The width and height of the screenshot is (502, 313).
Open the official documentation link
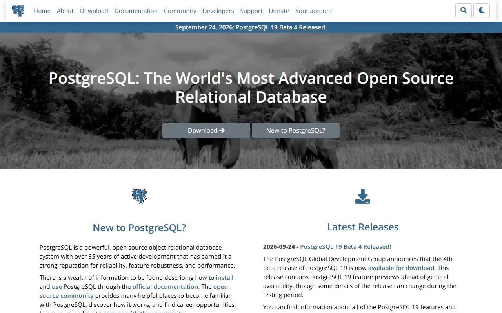click(x=165, y=286)
